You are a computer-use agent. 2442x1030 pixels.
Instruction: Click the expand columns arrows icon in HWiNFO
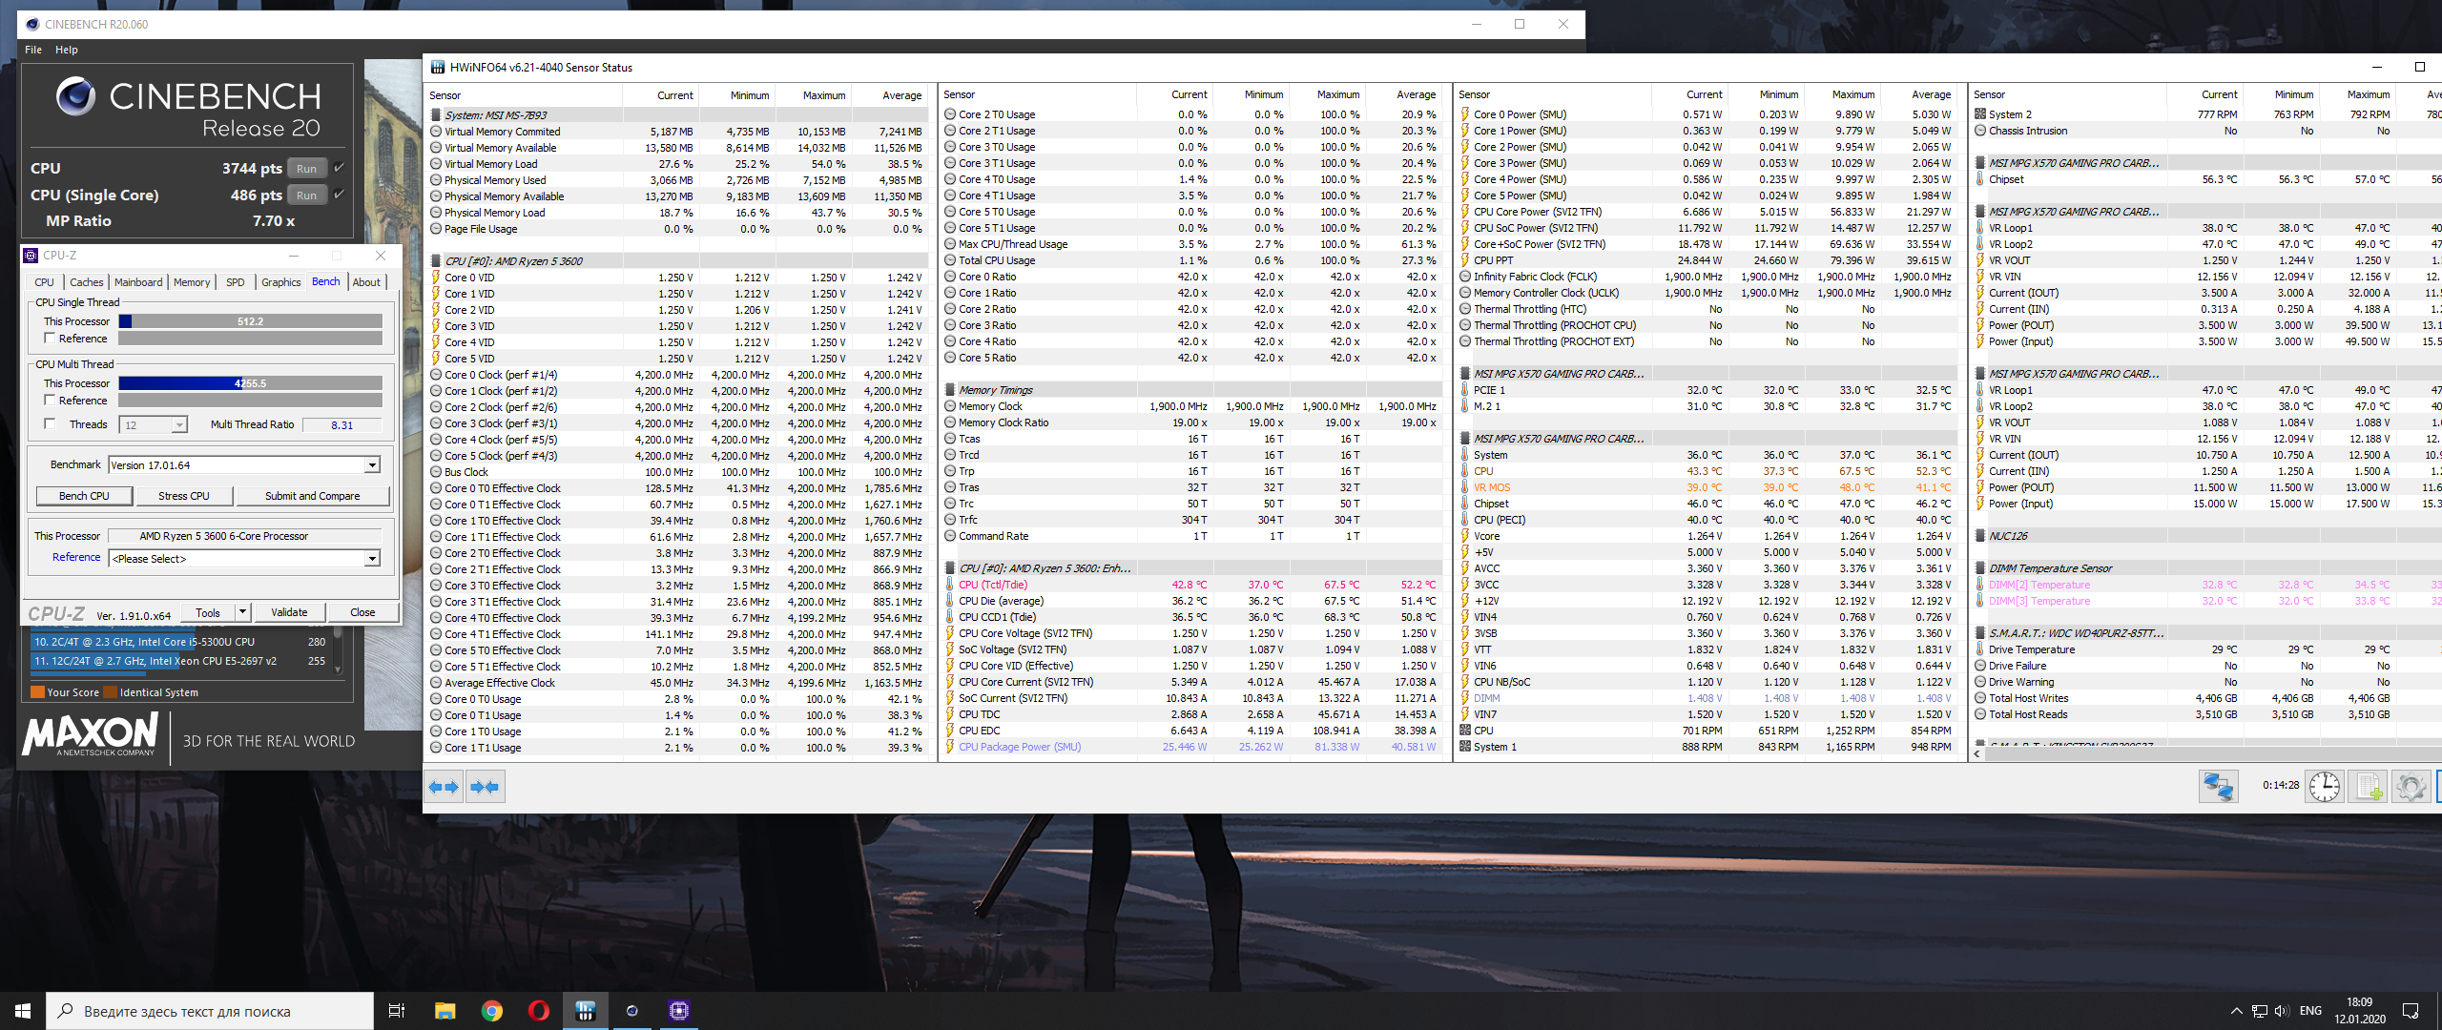pos(444,787)
